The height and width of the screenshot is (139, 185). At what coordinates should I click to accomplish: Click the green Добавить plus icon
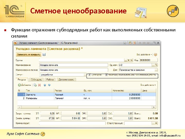[19, 85]
